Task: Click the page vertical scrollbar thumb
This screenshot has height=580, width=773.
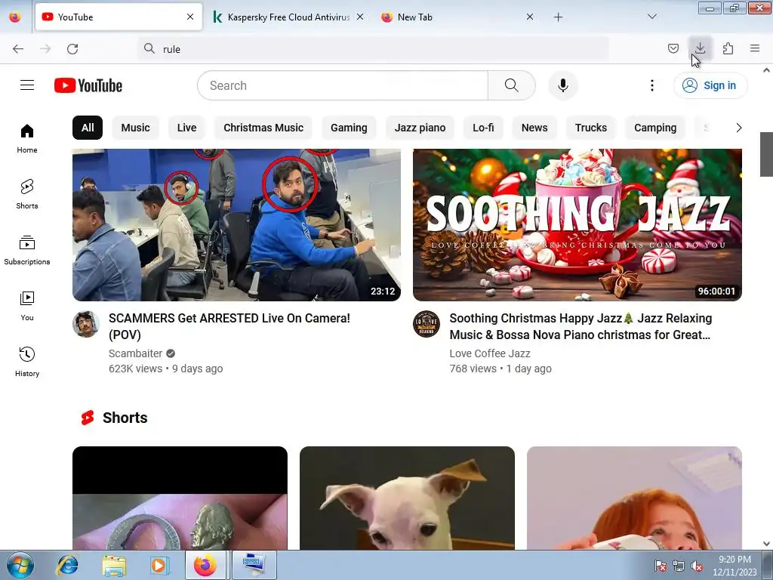Action: [766, 154]
